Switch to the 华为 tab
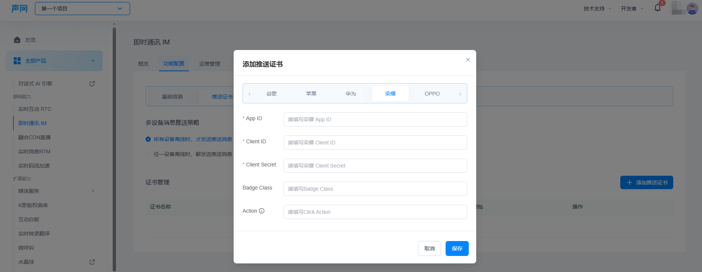This screenshot has height=272, width=702. tap(351, 94)
